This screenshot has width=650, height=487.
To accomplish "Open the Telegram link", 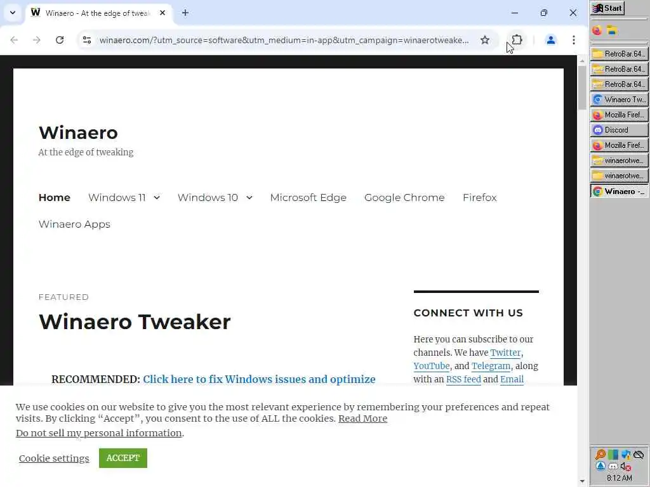I will [491, 366].
